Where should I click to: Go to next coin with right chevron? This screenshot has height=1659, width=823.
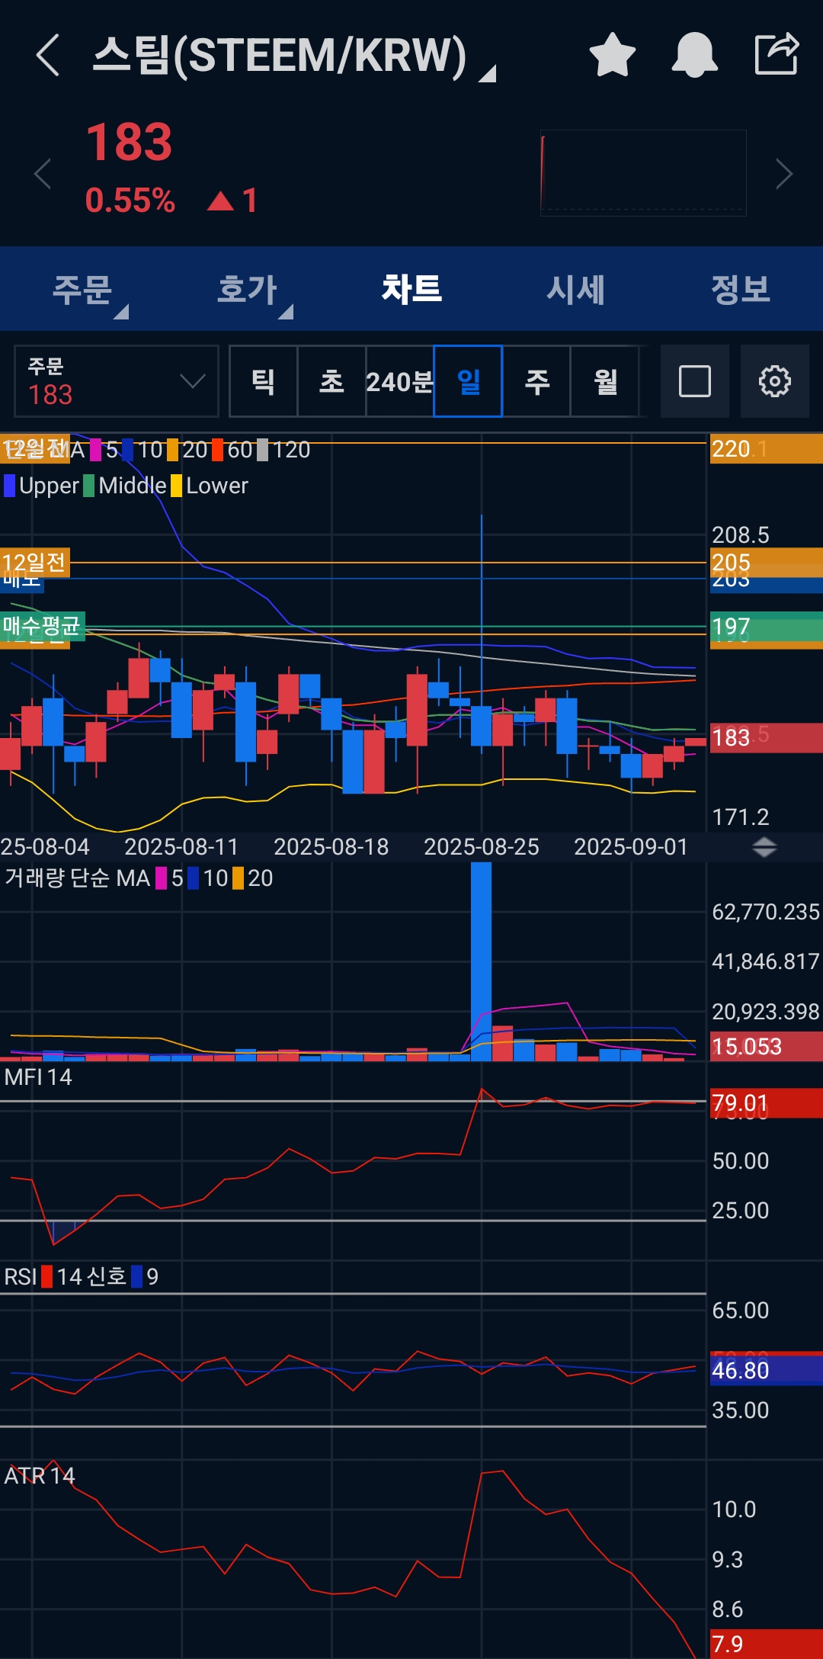coord(784,174)
